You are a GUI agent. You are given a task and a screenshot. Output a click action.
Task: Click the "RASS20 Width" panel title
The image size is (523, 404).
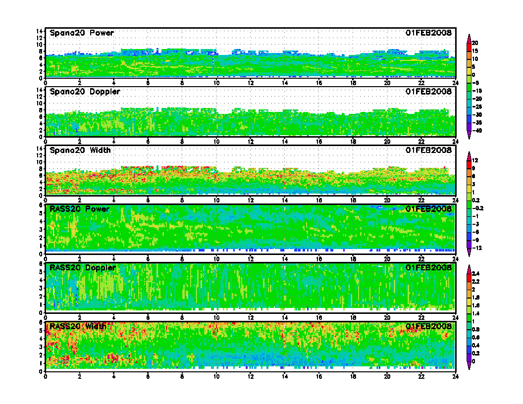coord(78,326)
